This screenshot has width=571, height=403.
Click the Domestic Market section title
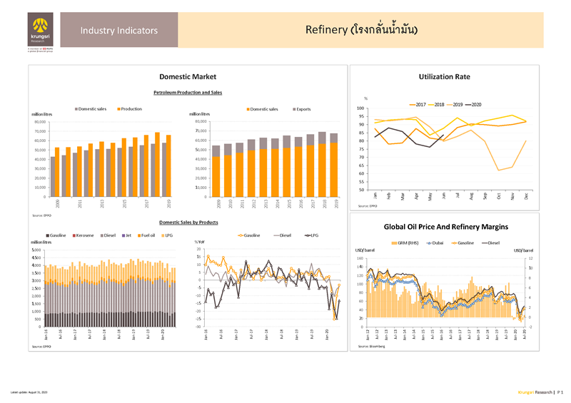pyautogui.click(x=188, y=76)
